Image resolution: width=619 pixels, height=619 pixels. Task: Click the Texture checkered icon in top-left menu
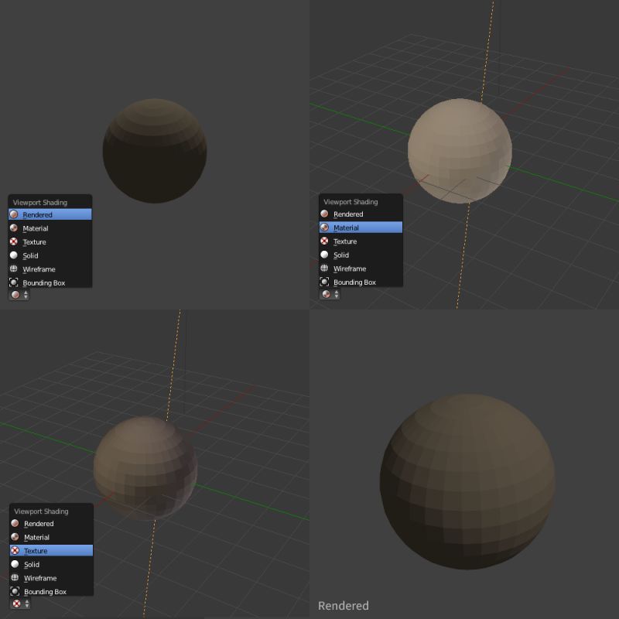tap(14, 241)
